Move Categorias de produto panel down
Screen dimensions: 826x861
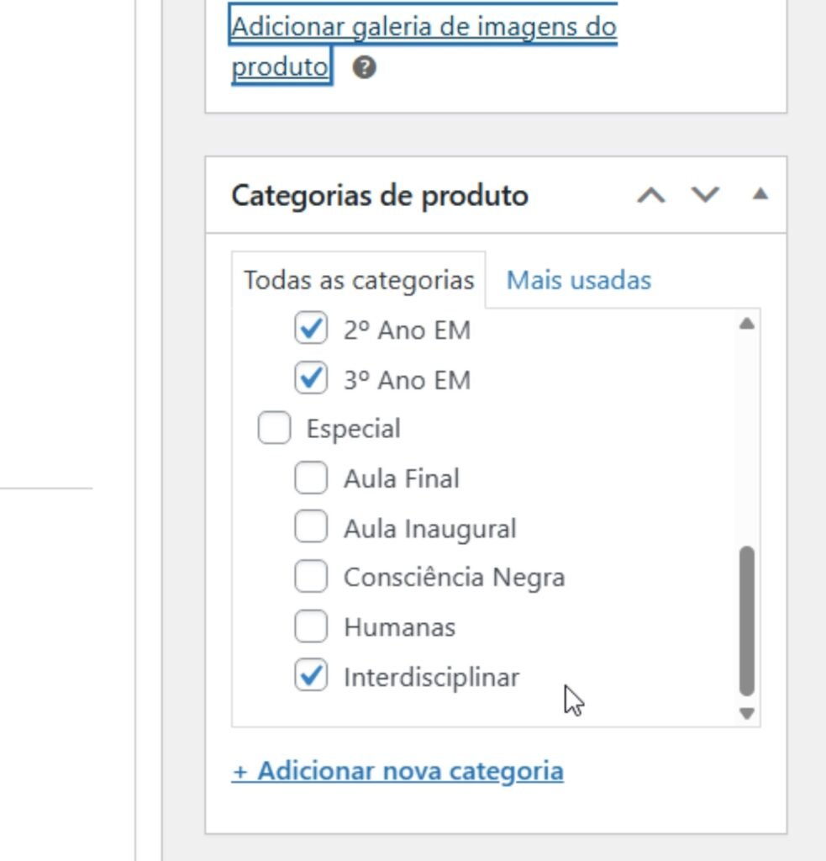pos(705,195)
